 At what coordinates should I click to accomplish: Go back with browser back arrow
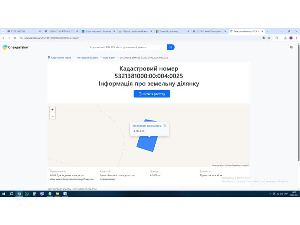pos(3,38)
